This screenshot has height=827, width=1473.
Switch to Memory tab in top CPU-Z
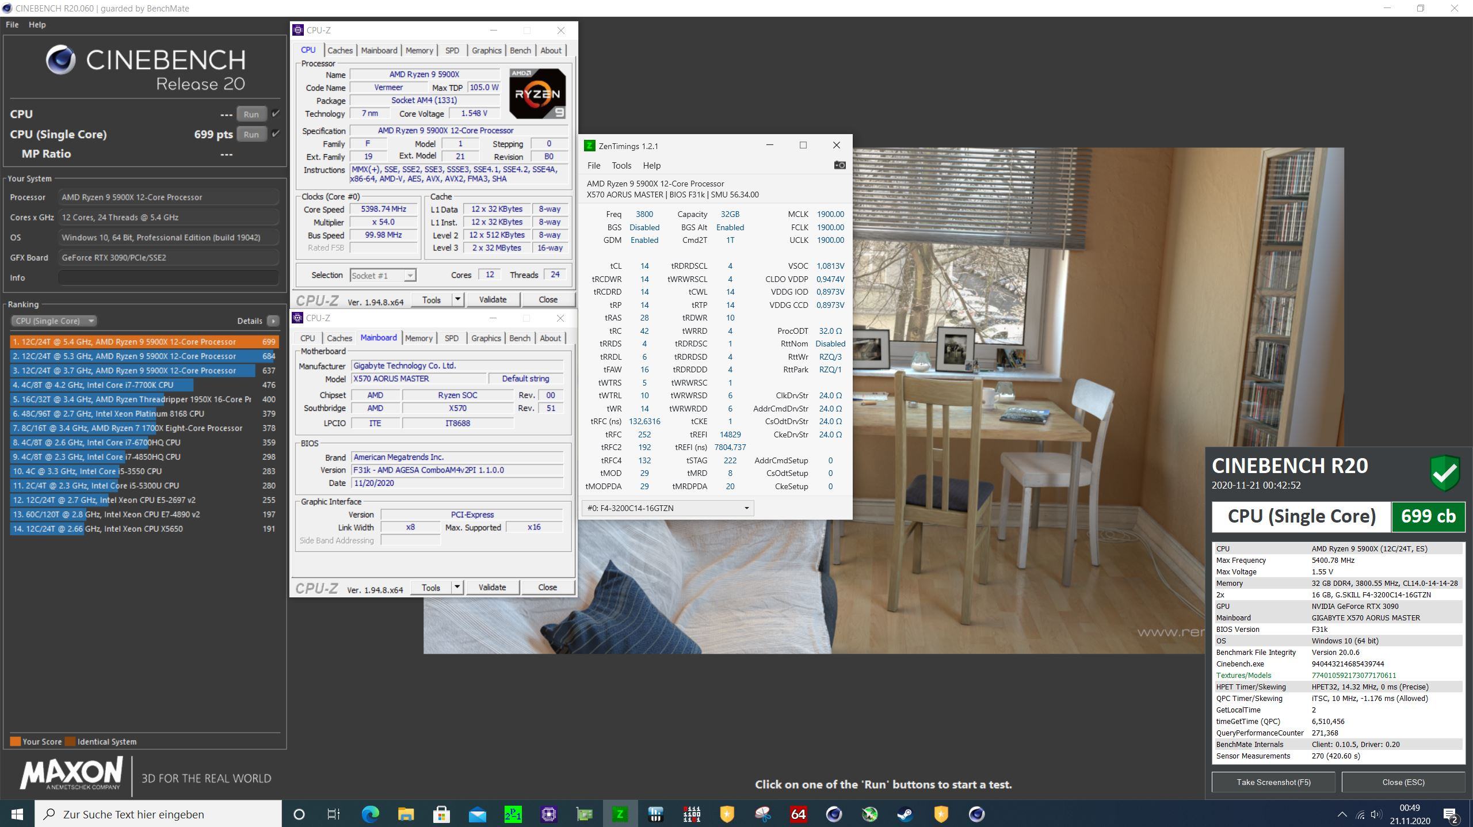[419, 51]
